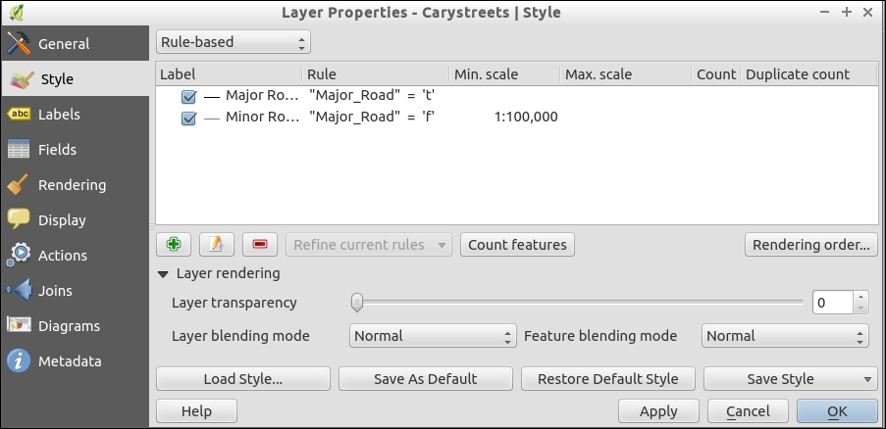Select the Joins tab in sidebar
The height and width of the screenshot is (429, 886).
coord(55,291)
